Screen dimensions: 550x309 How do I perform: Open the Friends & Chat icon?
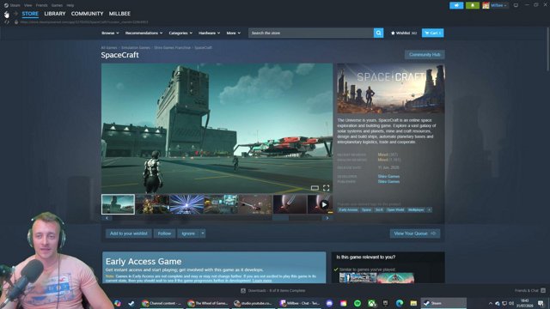(x=543, y=290)
